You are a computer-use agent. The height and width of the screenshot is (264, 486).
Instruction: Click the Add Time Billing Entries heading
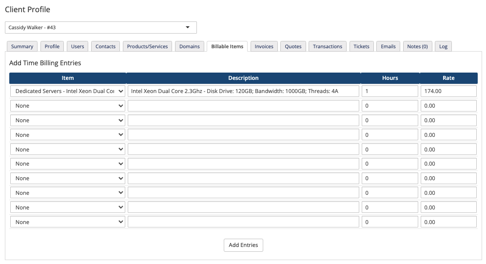point(45,63)
